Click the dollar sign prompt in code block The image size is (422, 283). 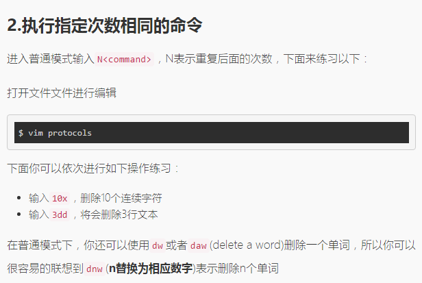tap(21, 133)
